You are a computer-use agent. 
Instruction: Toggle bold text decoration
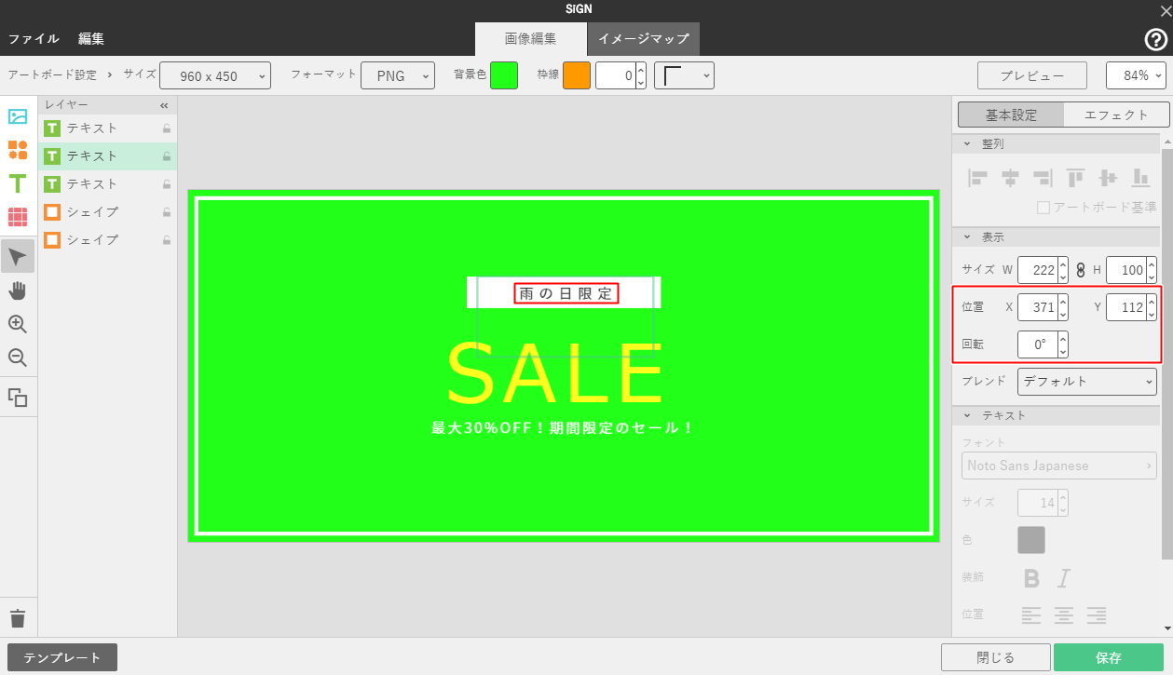point(1031,578)
